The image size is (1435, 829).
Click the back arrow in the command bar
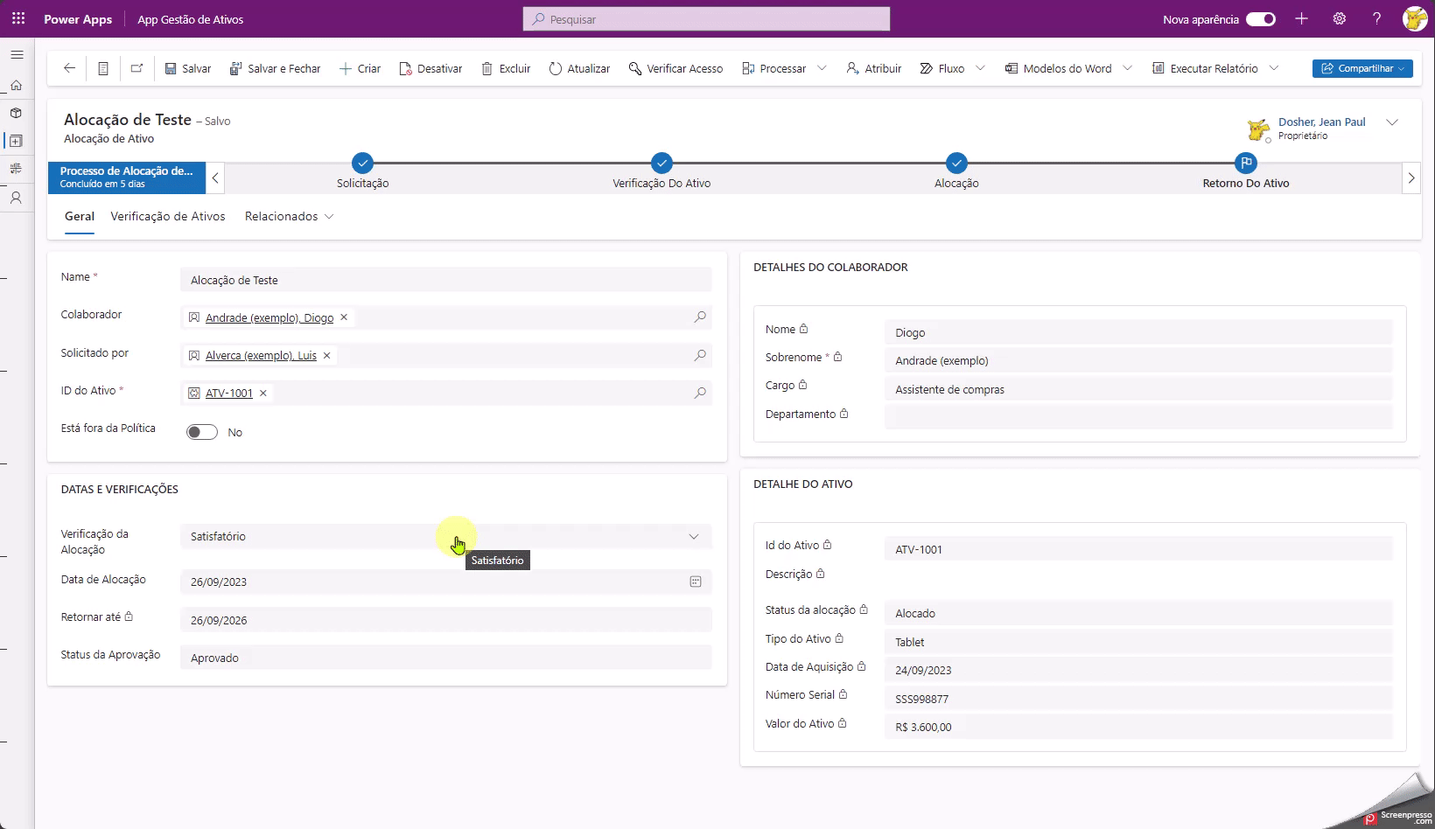pos(69,68)
